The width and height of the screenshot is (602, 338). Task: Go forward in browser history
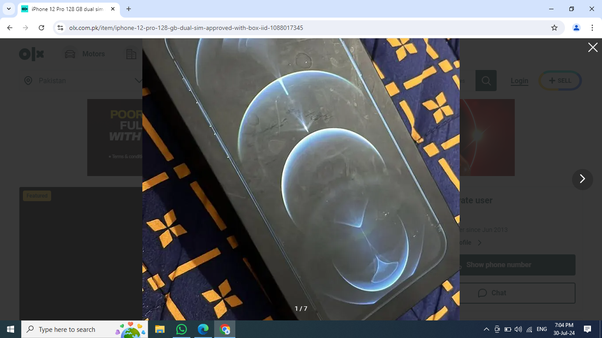click(26, 28)
